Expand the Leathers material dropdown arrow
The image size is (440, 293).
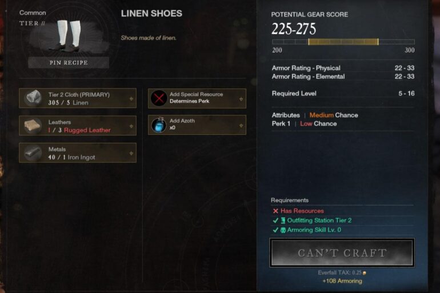(x=131, y=126)
